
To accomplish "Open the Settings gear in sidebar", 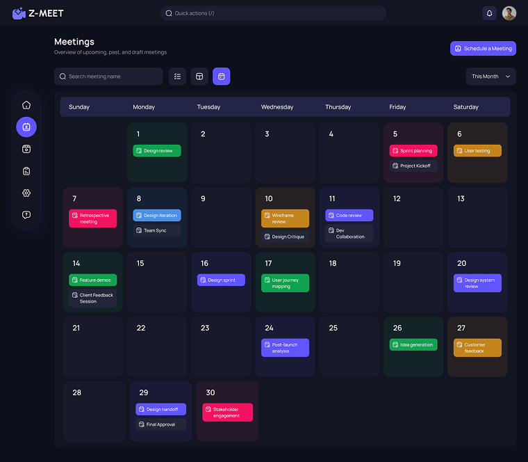I will pos(26,193).
